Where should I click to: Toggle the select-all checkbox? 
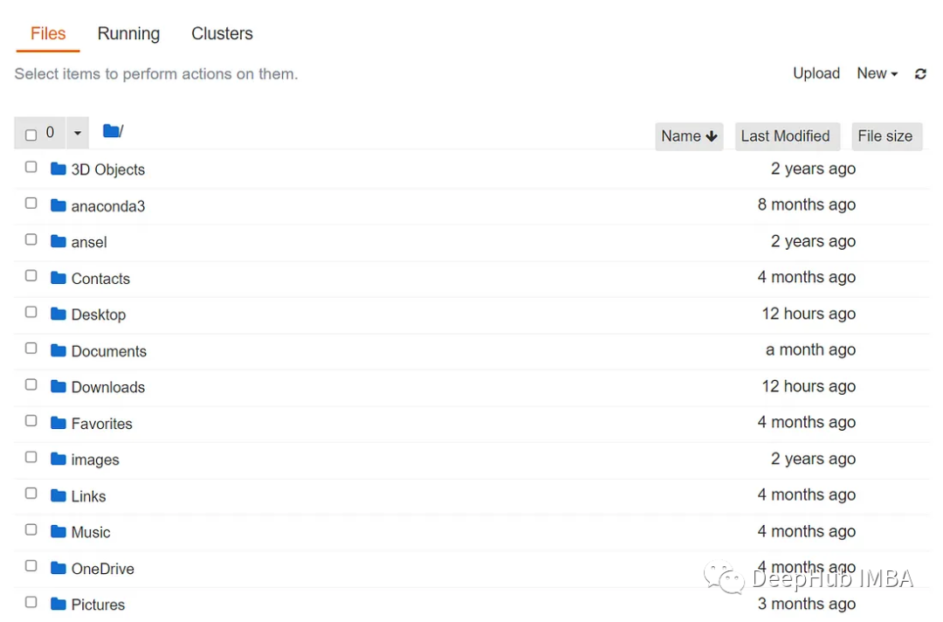pos(31,135)
